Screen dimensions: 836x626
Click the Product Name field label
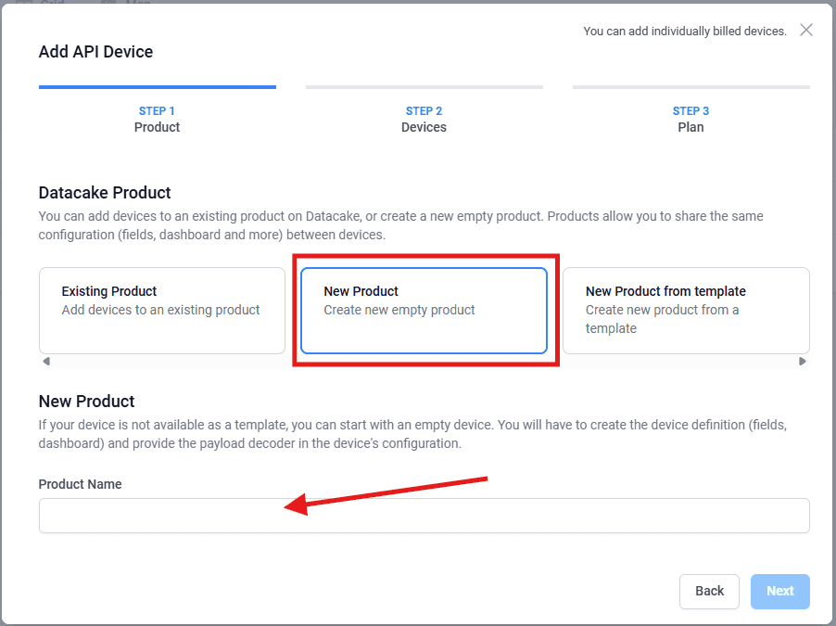click(x=80, y=484)
